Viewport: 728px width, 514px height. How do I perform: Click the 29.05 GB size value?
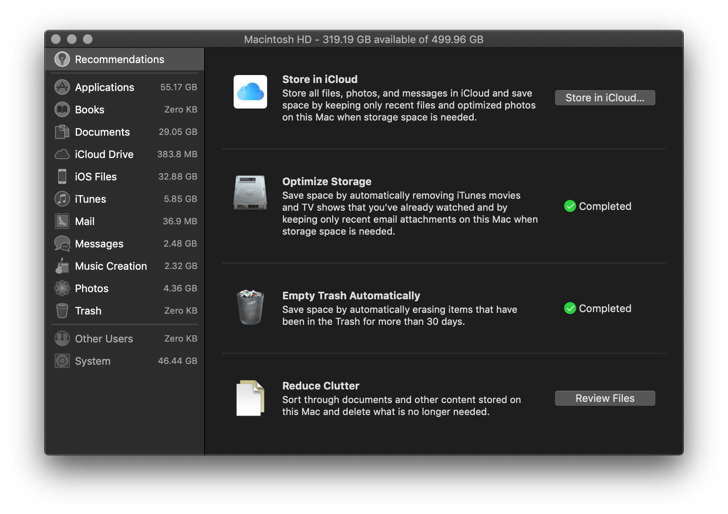pyautogui.click(x=178, y=132)
